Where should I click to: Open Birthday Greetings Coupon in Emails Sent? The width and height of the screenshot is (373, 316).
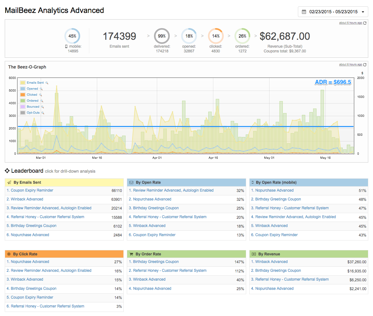(33, 226)
